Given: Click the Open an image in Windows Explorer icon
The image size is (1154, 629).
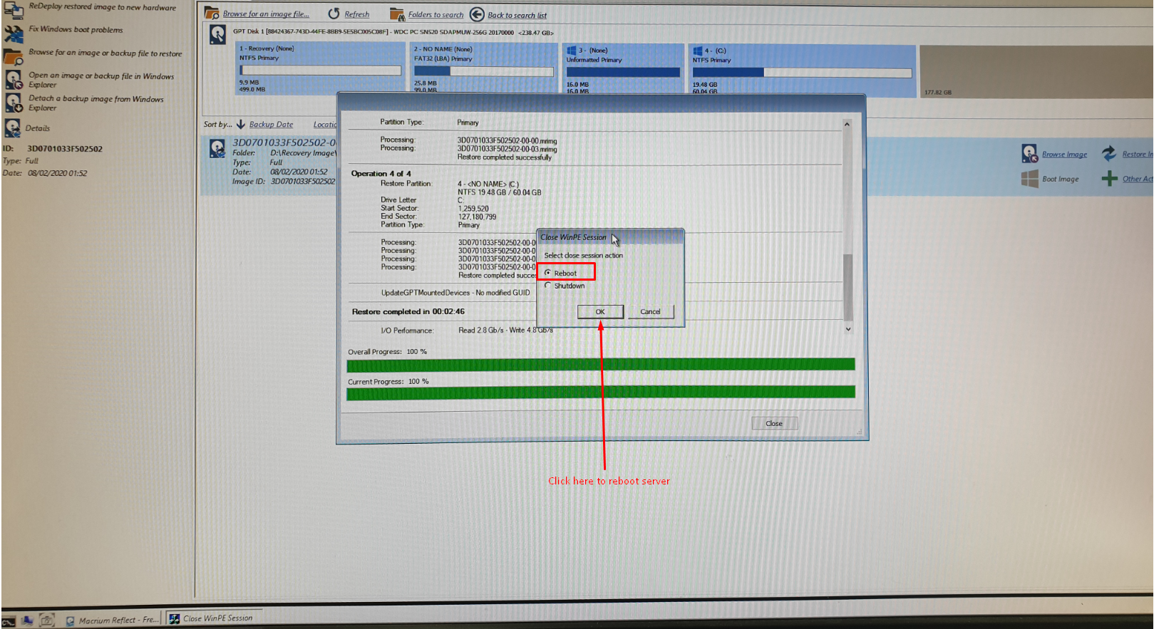Looking at the screenshot, I should [x=14, y=79].
